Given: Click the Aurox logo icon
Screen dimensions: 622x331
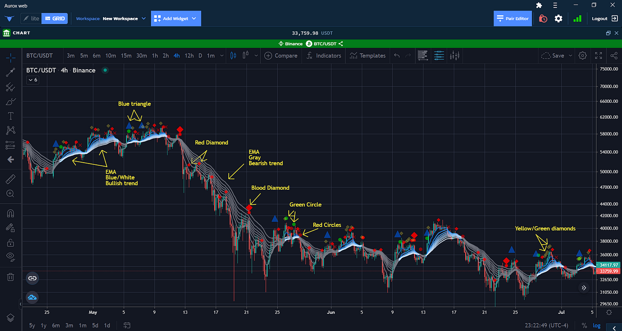Looking at the screenshot, I should (9, 19).
